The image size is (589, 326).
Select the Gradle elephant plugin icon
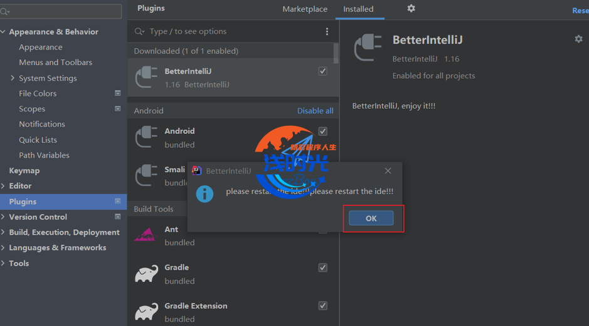coord(146,273)
